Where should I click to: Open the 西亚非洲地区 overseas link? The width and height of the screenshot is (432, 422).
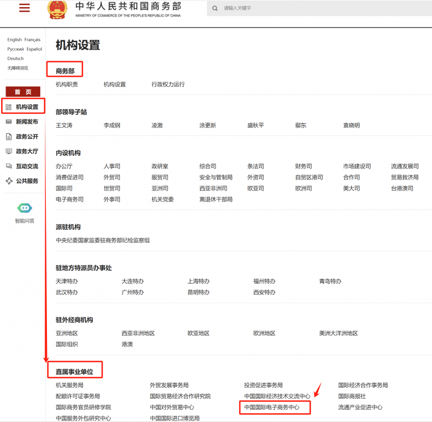pyautogui.click(x=138, y=333)
